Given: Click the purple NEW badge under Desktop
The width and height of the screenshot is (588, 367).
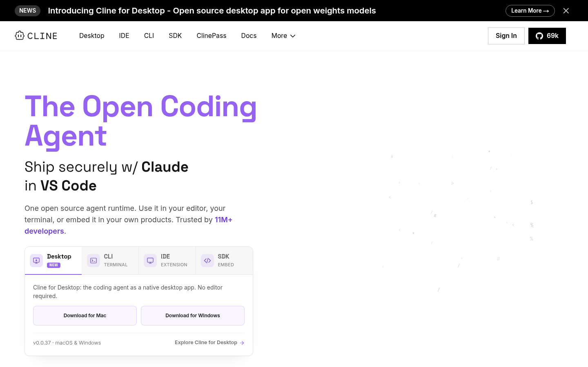Looking at the screenshot, I should pyautogui.click(x=53, y=265).
